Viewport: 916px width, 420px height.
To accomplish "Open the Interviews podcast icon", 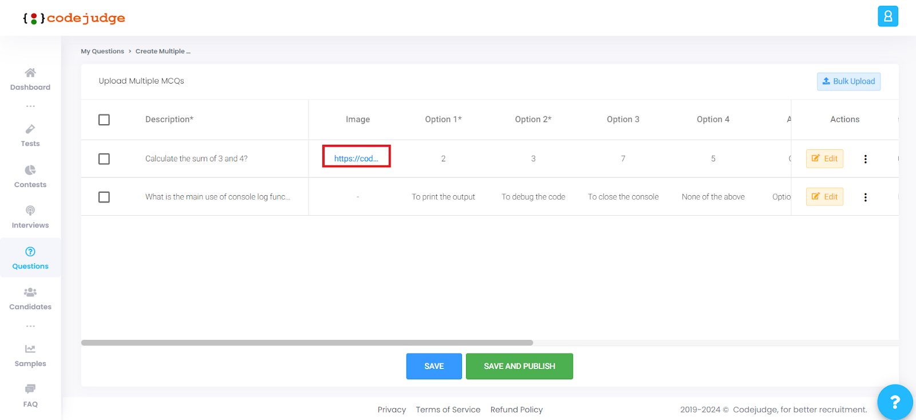I will pos(30,211).
